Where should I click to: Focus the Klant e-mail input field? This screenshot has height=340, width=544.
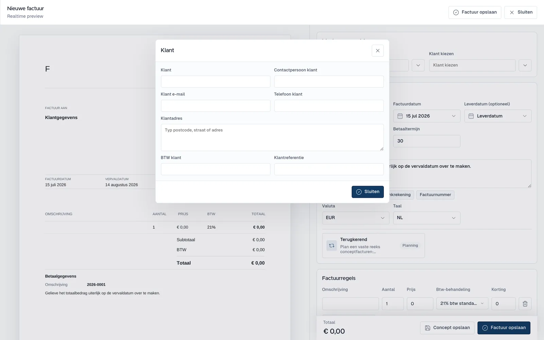coord(216,106)
